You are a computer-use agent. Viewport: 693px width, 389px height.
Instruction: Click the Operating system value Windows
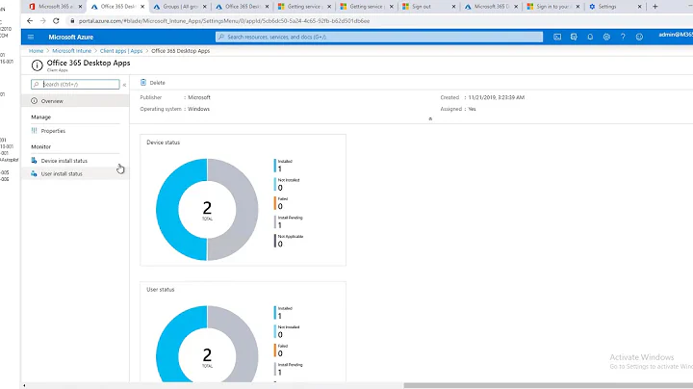(x=198, y=109)
